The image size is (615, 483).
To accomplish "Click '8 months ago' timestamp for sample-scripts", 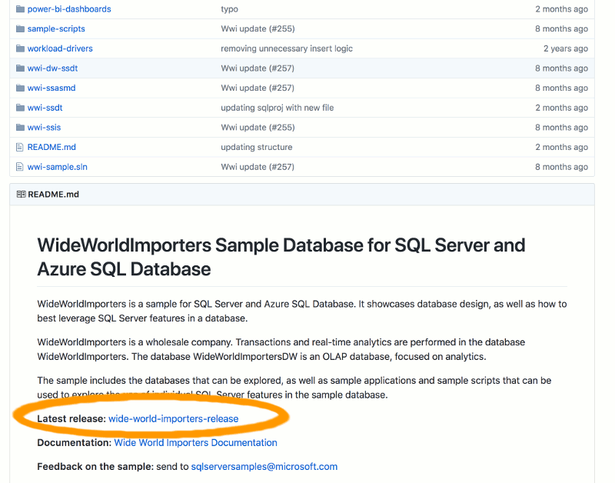I will point(562,28).
